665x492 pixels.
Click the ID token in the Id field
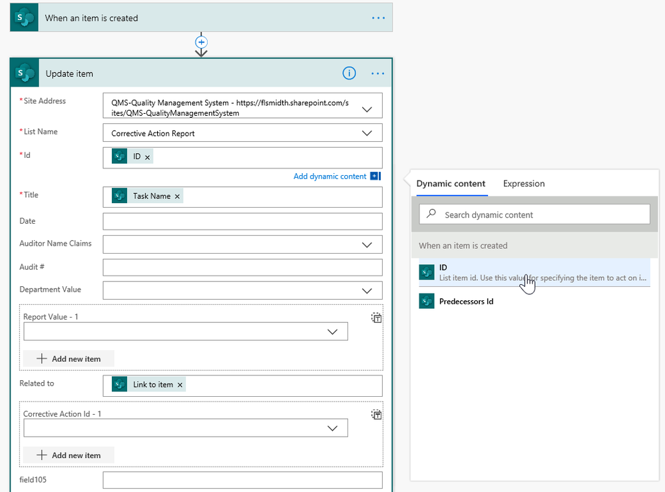point(132,156)
